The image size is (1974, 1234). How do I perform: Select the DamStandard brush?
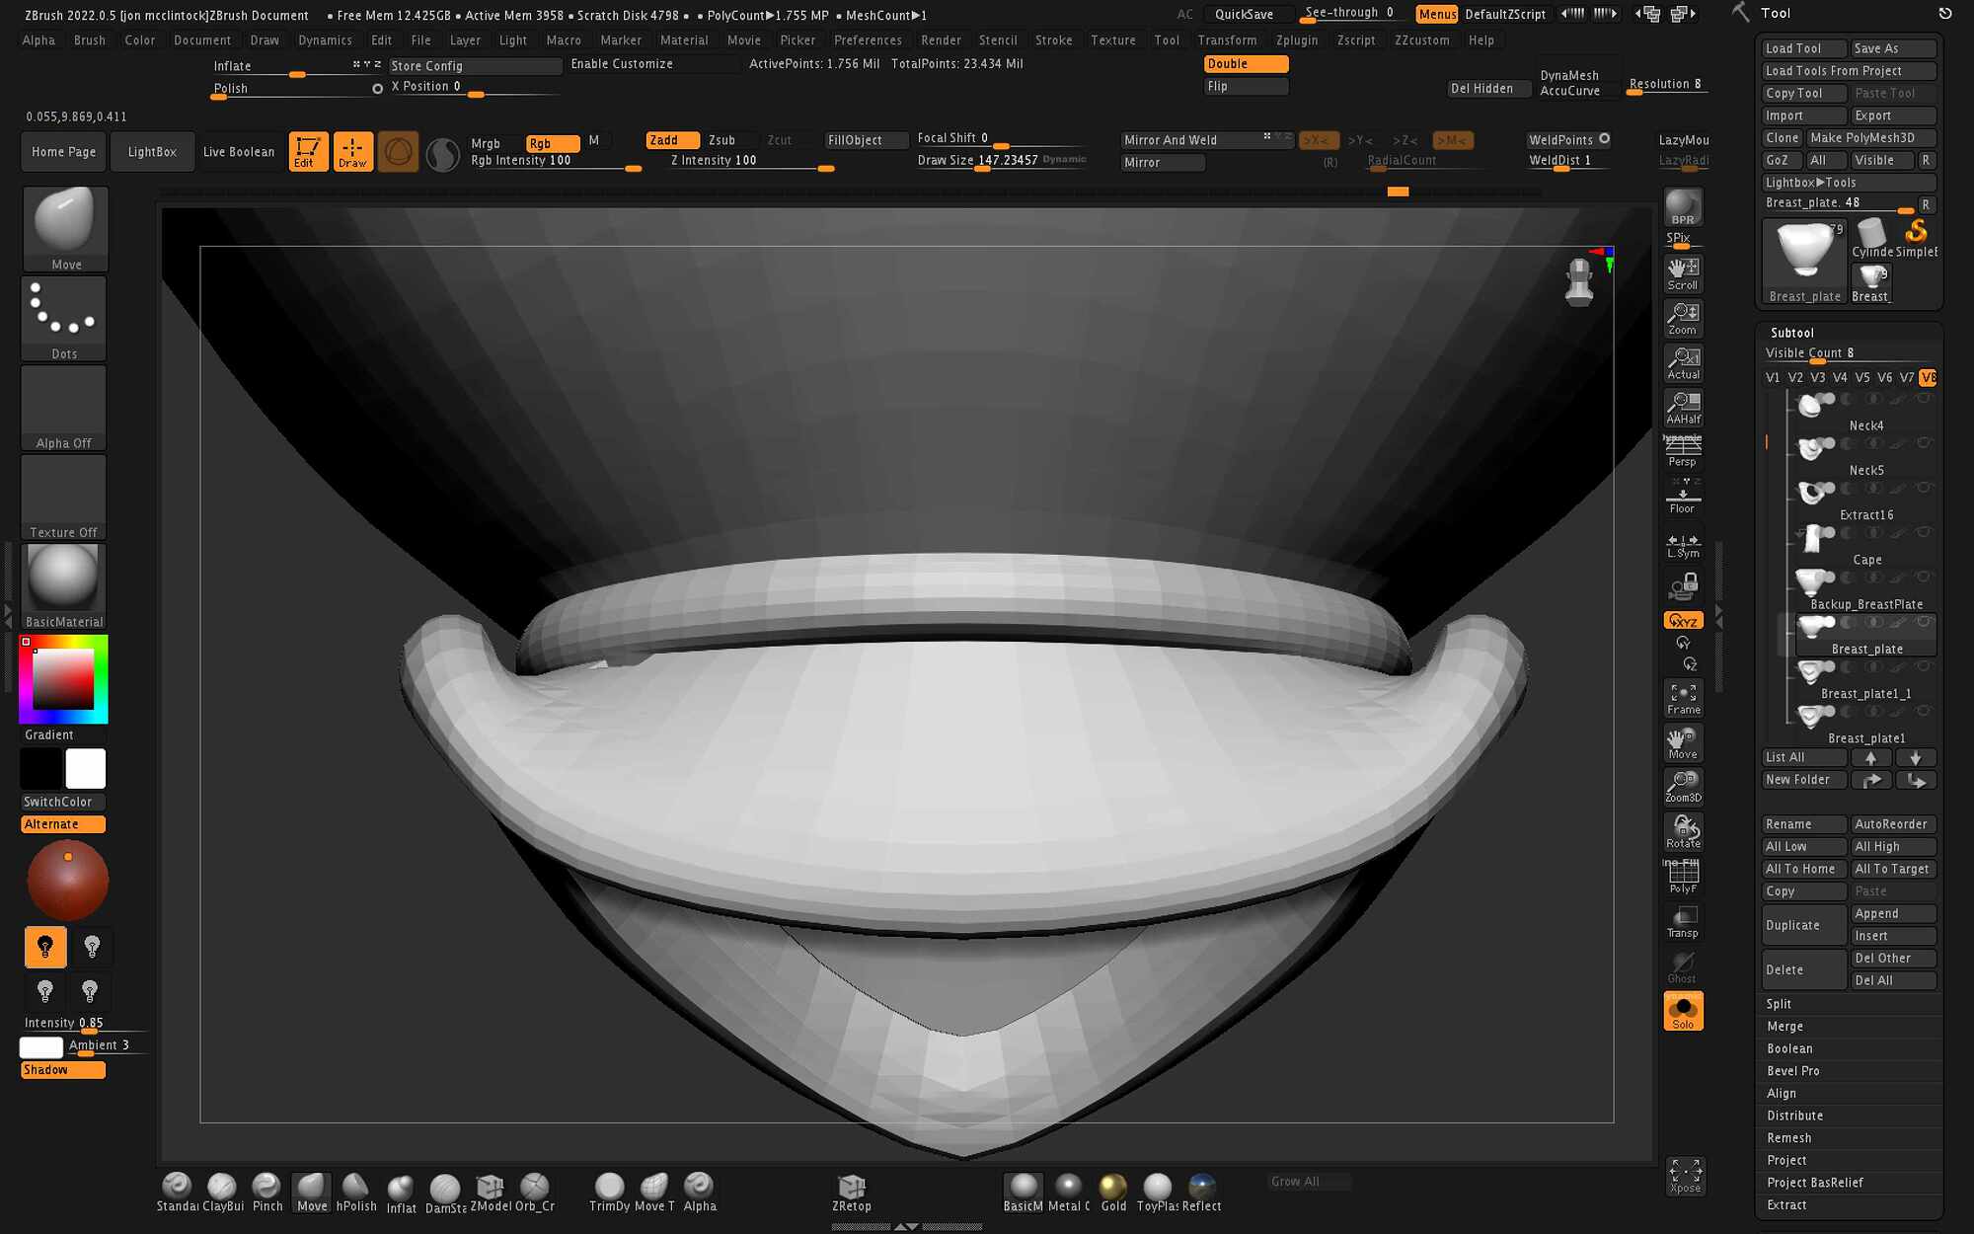pos(444,1188)
